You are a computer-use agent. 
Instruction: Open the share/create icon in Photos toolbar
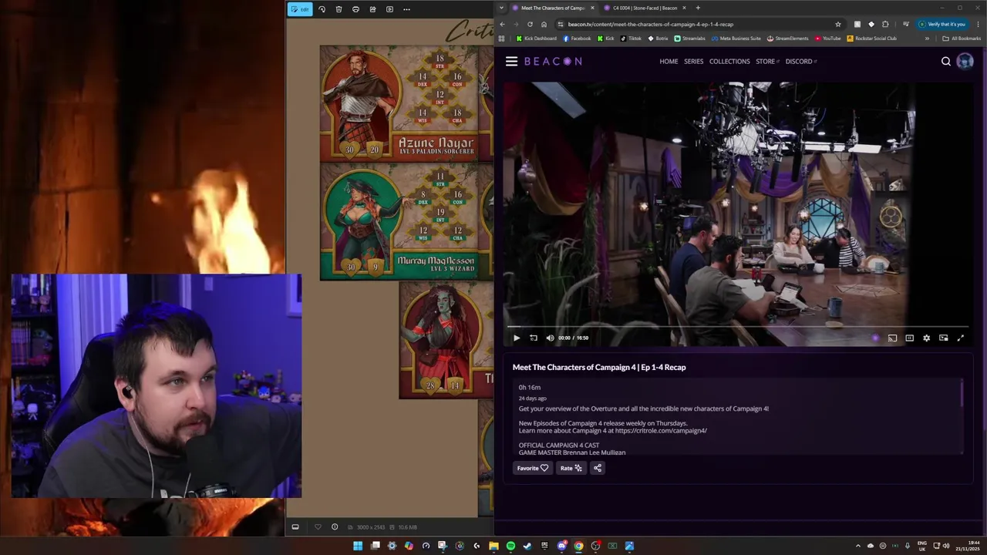[372, 9]
